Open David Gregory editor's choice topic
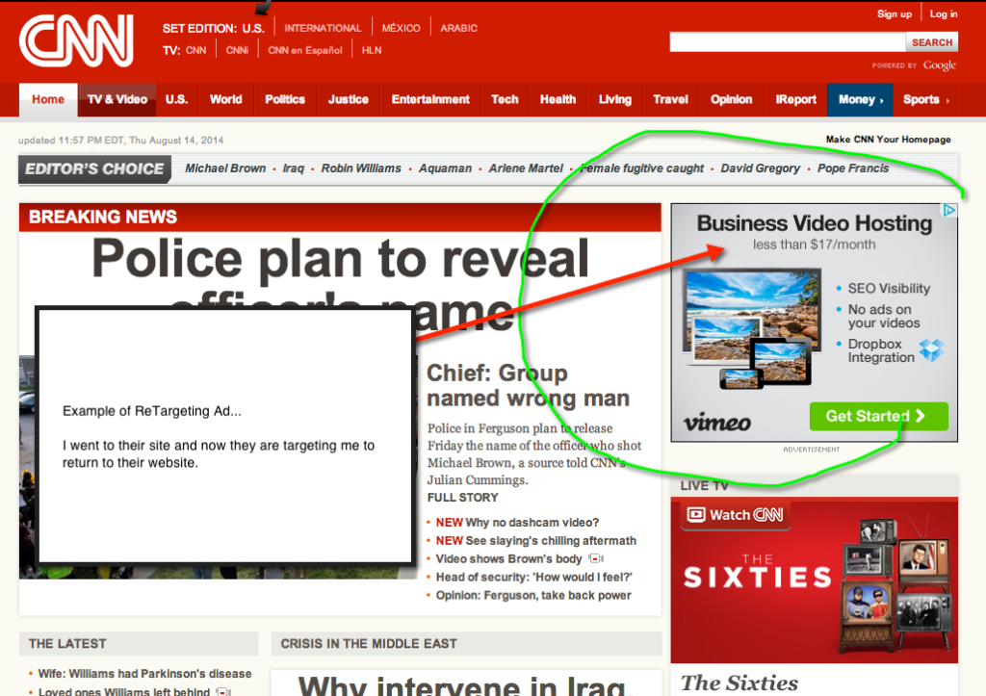 point(761,168)
